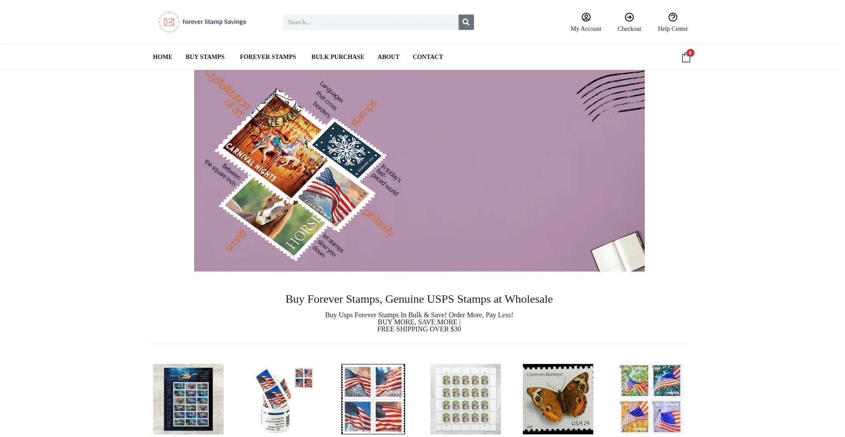Open the ABOUT page link
This screenshot has height=437, width=845.
click(x=389, y=57)
